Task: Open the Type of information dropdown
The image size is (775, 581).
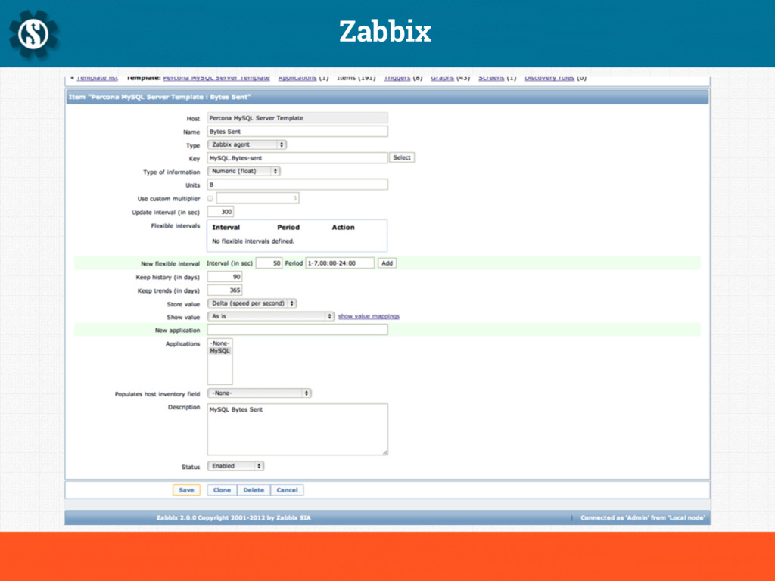Action: (244, 172)
